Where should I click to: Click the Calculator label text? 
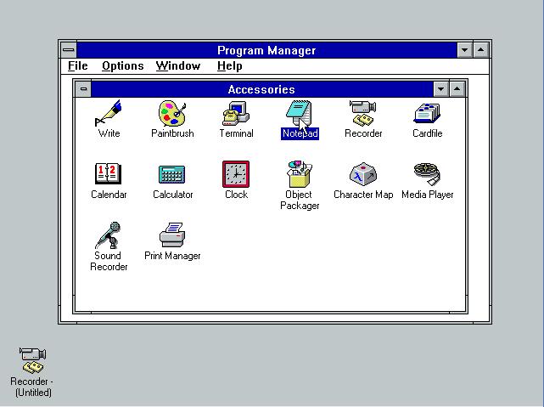tap(173, 195)
